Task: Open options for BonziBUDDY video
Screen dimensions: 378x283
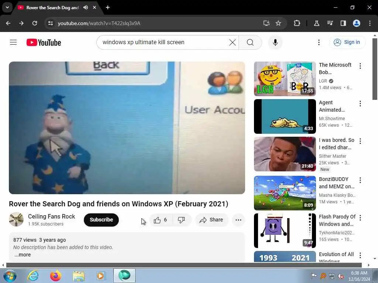Action: [x=360, y=180]
